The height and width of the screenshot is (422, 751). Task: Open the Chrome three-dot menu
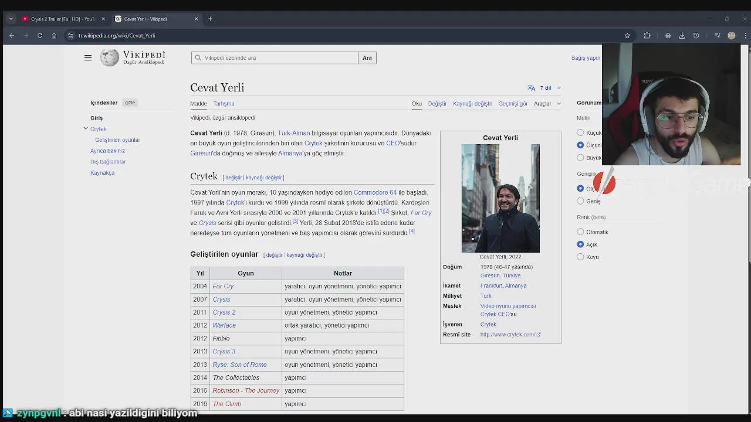point(745,36)
